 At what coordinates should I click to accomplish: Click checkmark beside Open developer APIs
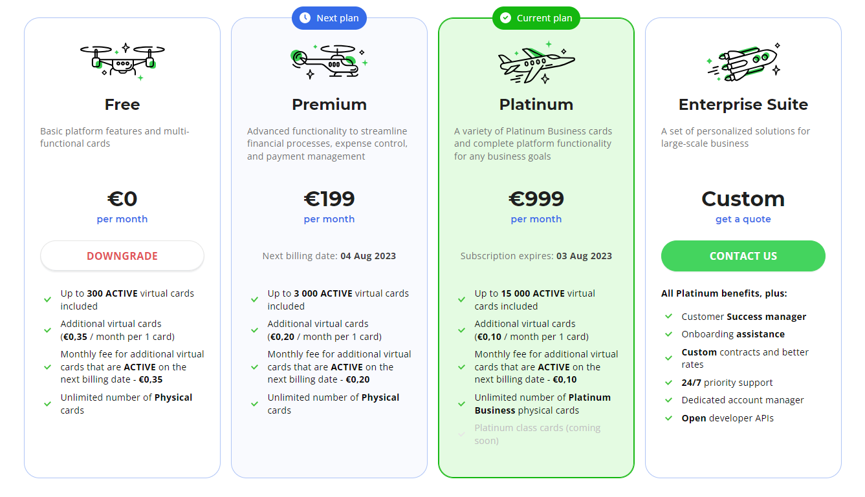tap(668, 418)
